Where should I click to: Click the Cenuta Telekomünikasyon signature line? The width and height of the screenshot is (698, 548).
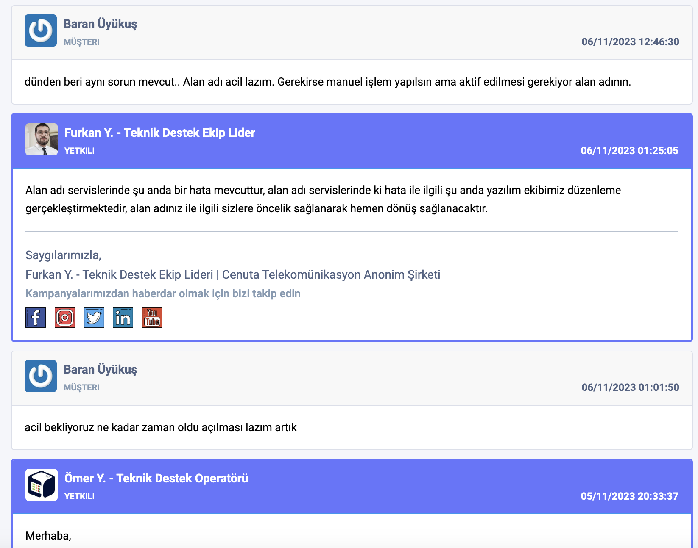click(x=233, y=274)
